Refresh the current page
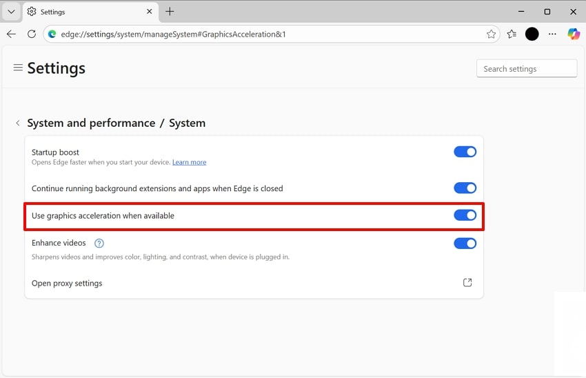Screen dimensions: 586x378 [x=32, y=34]
